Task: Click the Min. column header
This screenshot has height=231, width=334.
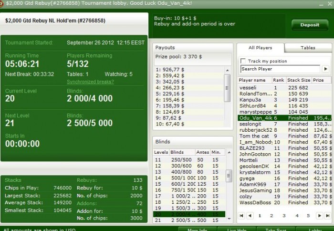Action: click(x=218, y=152)
